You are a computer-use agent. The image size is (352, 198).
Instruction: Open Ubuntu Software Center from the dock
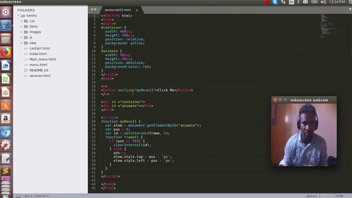tap(6, 105)
